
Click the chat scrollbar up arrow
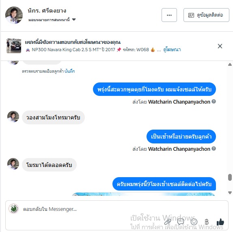[x=230, y=65]
